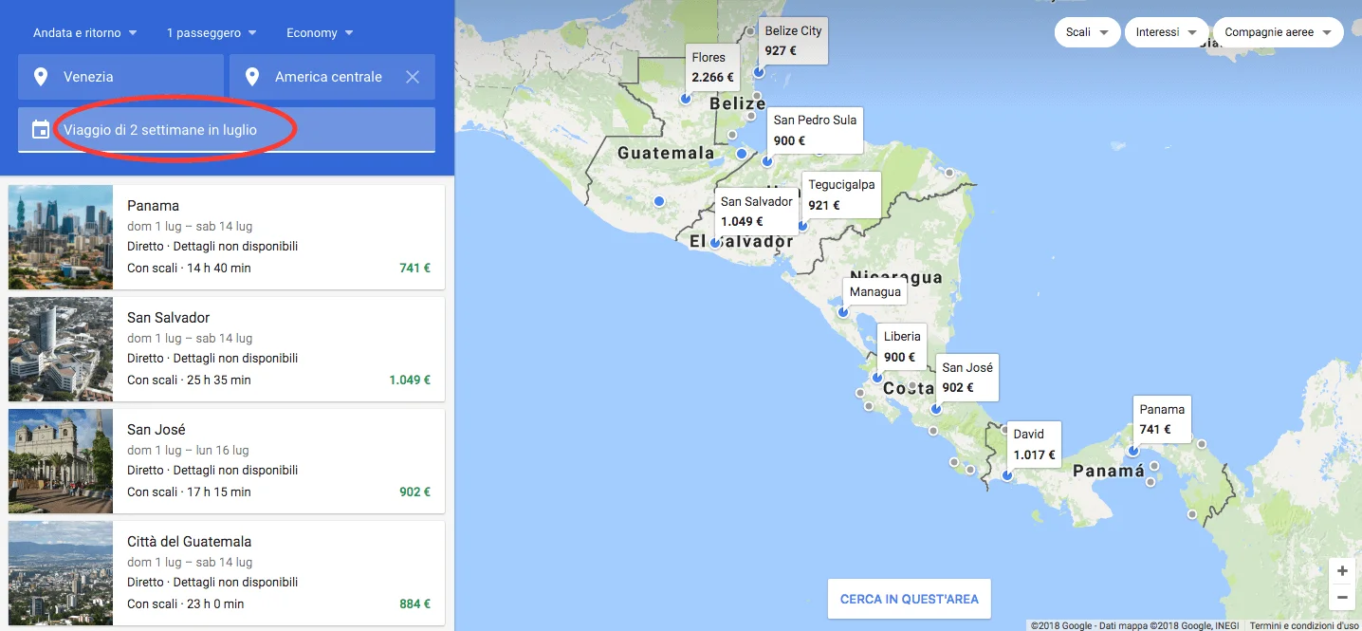Select the San José 902 € map label
The height and width of the screenshot is (631, 1362).
click(x=966, y=377)
